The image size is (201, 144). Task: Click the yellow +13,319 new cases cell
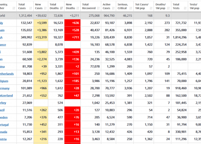click(x=41, y=37)
